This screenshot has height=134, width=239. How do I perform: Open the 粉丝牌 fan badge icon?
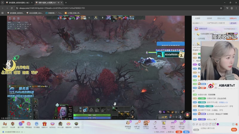[13, 125]
